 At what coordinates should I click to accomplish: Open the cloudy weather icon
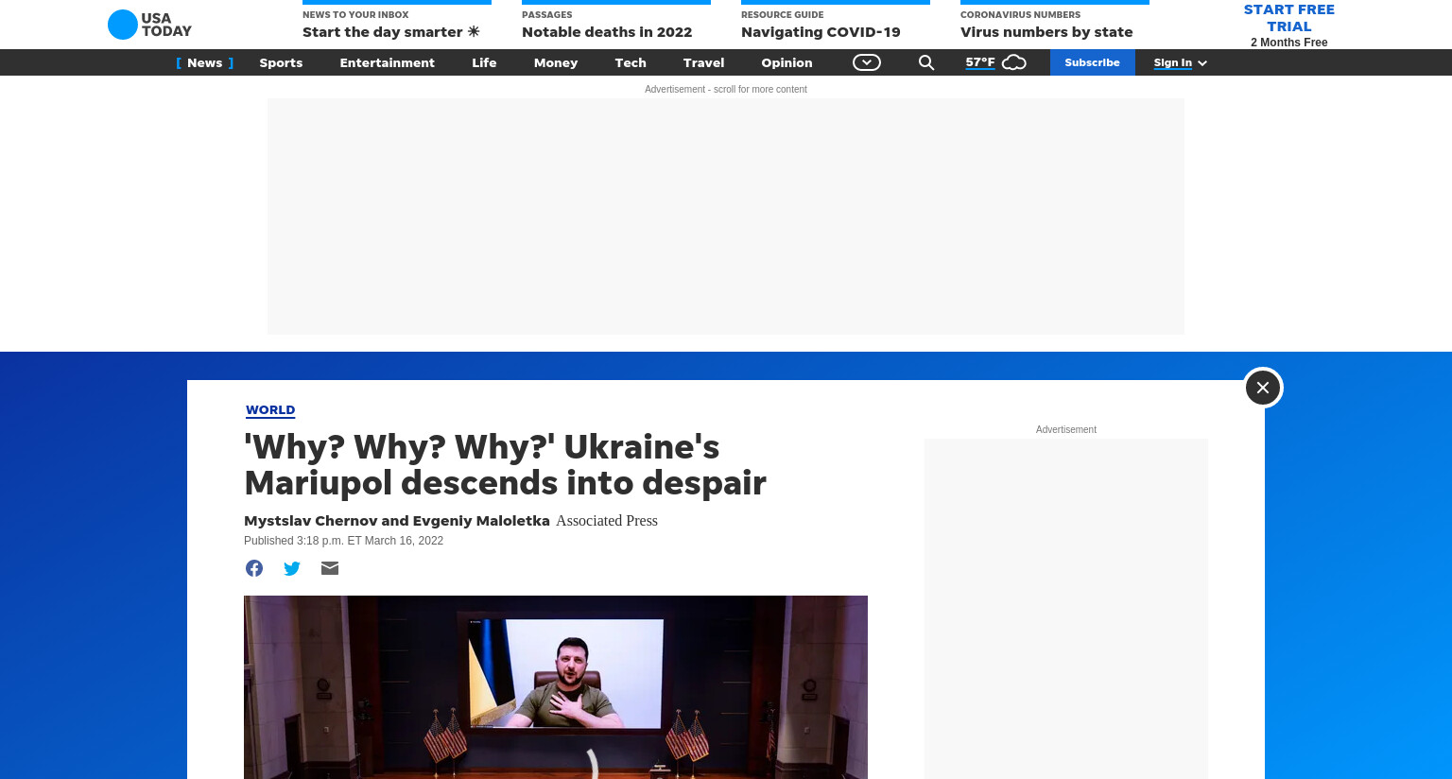click(x=1014, y=62)
